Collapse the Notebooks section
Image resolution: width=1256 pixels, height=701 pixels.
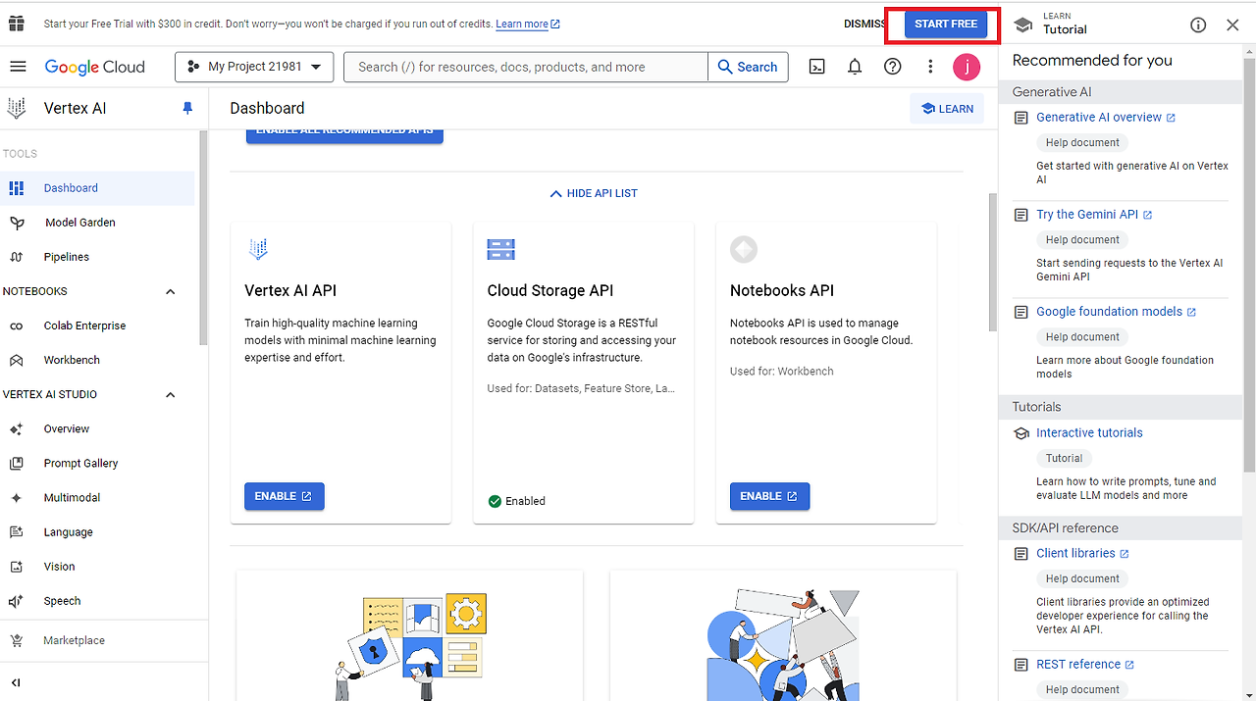(x=170, y=292)
